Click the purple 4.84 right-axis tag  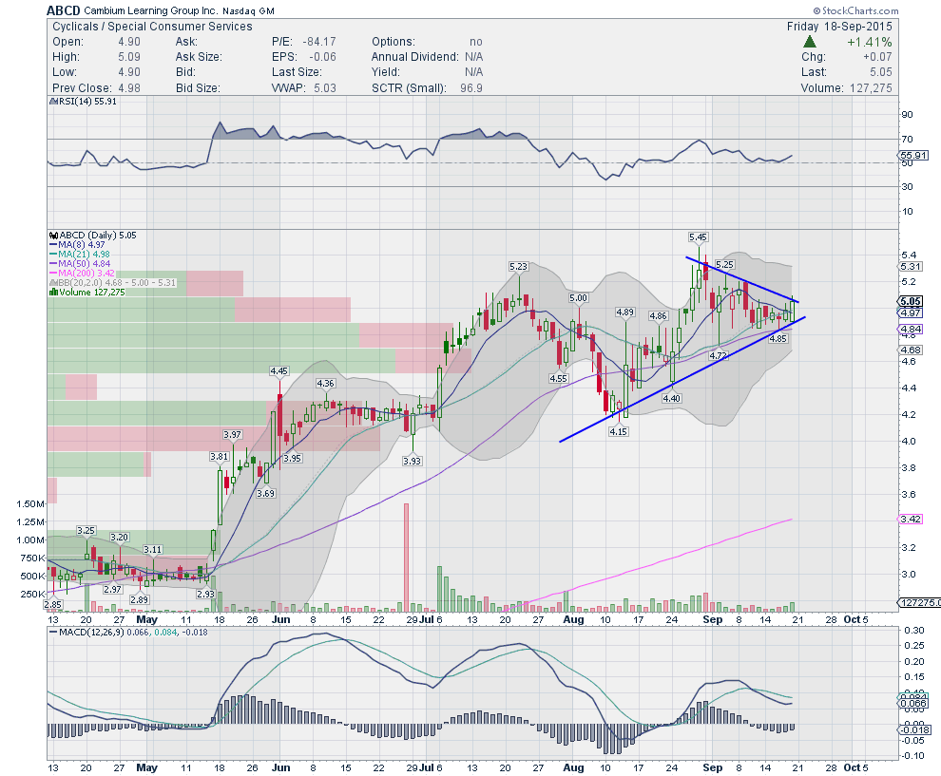click(911, 330)
